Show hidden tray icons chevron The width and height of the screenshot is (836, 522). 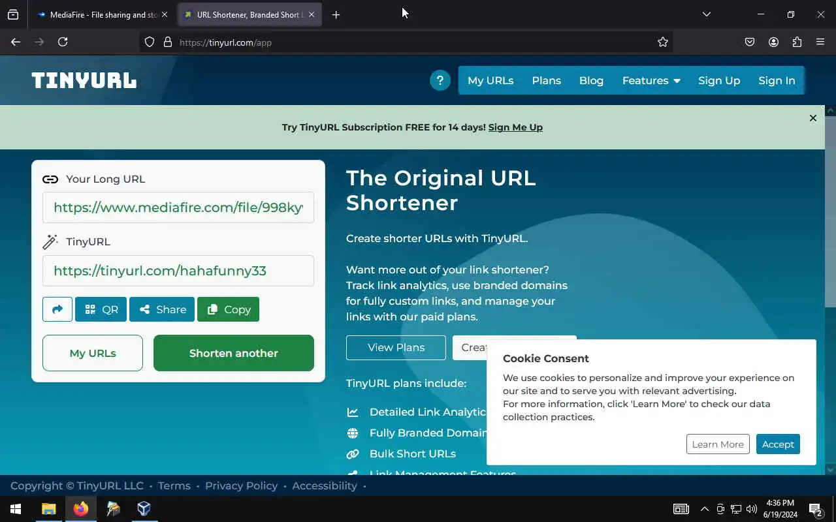pyautogui.click(x=704, y=509)
